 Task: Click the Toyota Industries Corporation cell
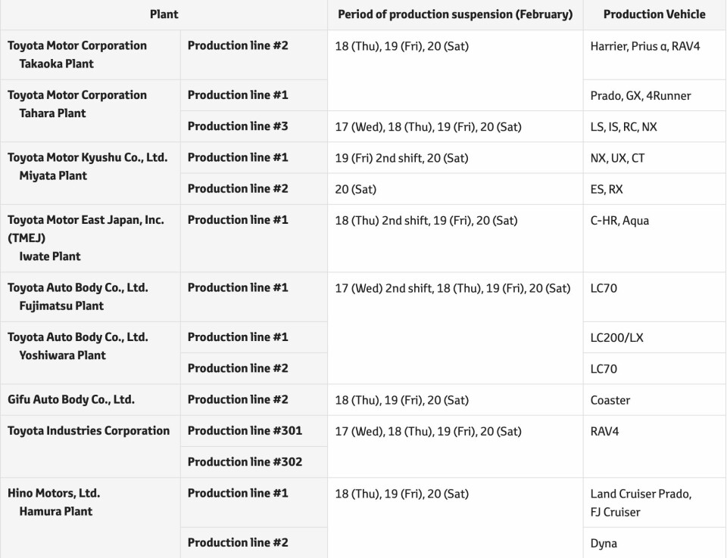click(x=89, y=431)
